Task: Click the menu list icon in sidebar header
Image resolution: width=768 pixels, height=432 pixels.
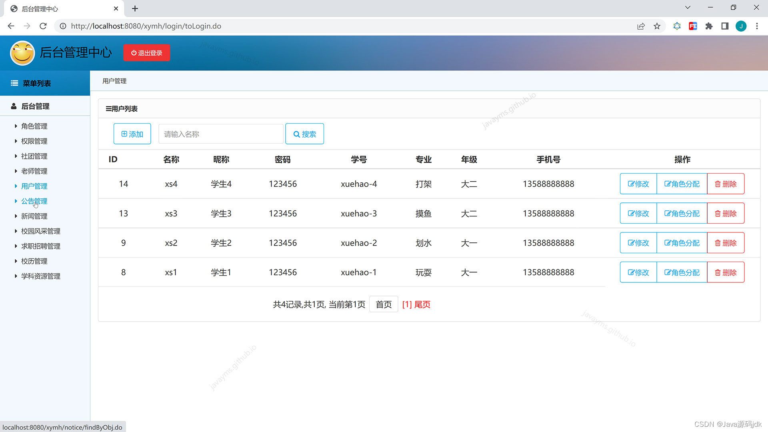Action: [x=14, y=83]
